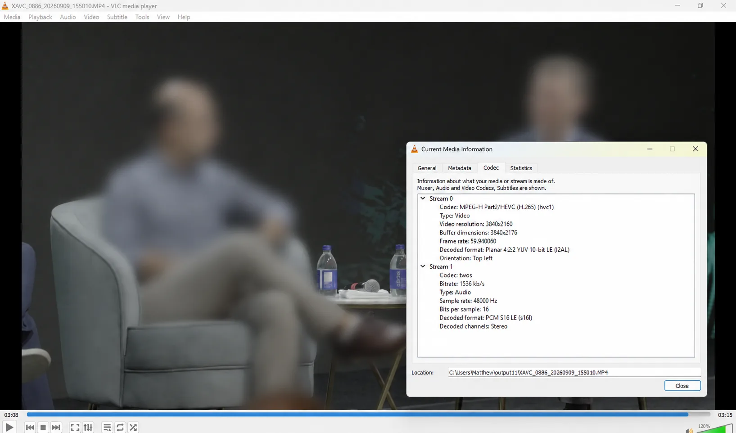
Task: Select the 'Sample rate: 48000 Hz' row
Action: tap(468, 301)
